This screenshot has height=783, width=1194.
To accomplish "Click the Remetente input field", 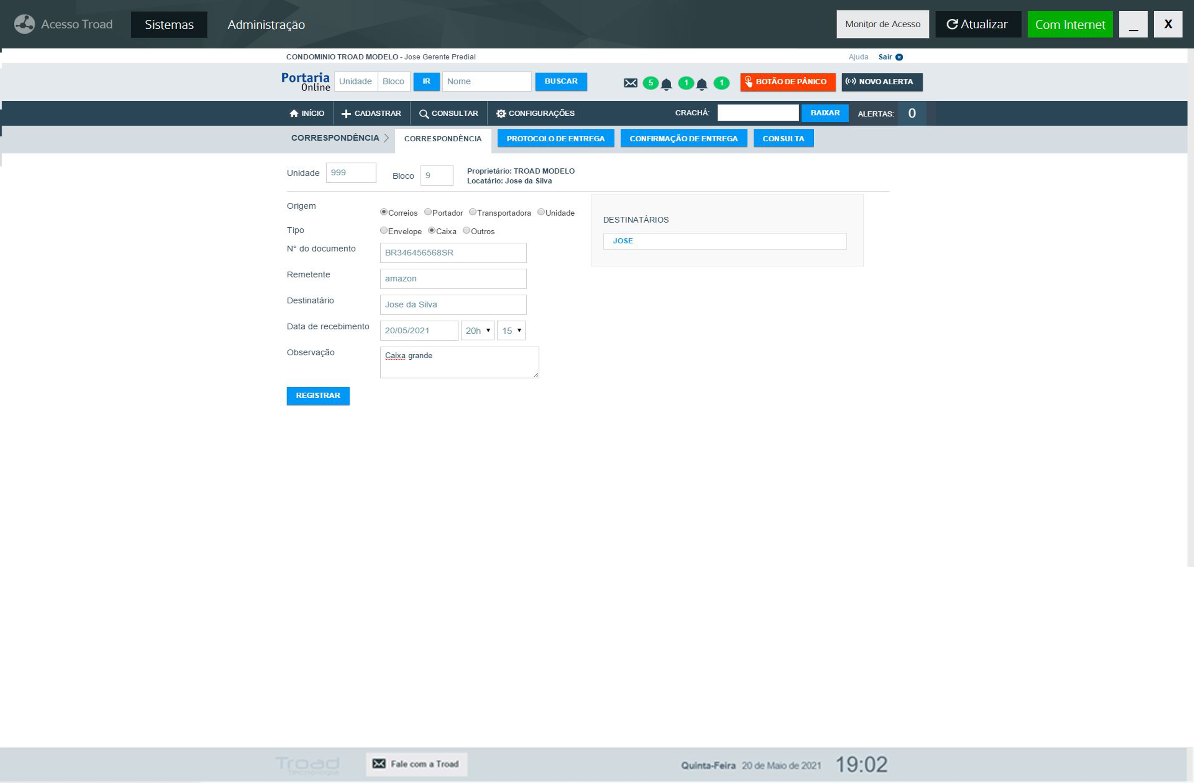I will pyautogui.click(x=453, y=279).
